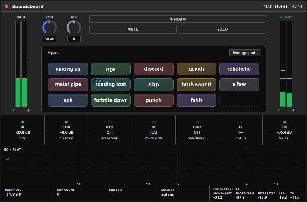This screenshot has width=307, height=202.
Task: Click the CLIP COUNT value
Action: click(58, 195)
